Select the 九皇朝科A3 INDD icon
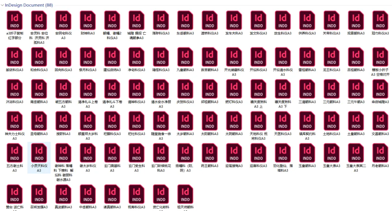 [185, 57]
